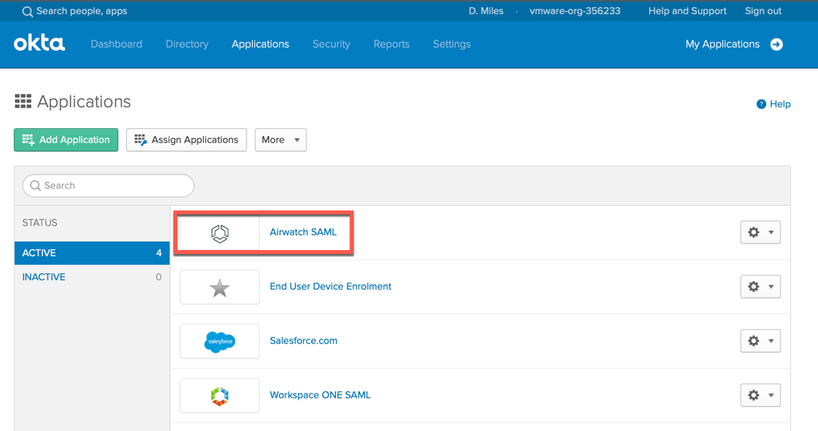
Task: Open gear settings for Airwatch SAML
Action: (x=760, y=232)
